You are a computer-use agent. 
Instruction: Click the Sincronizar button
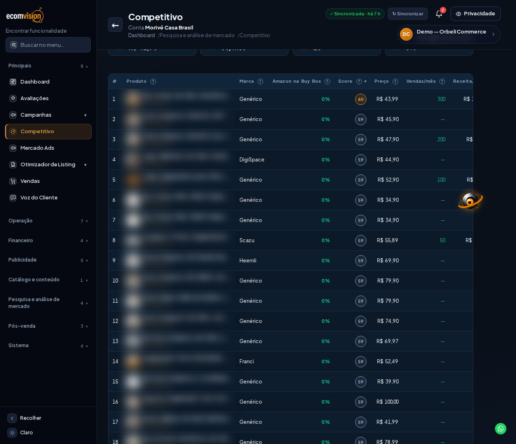pyautogui.click(x=408, y=14)
